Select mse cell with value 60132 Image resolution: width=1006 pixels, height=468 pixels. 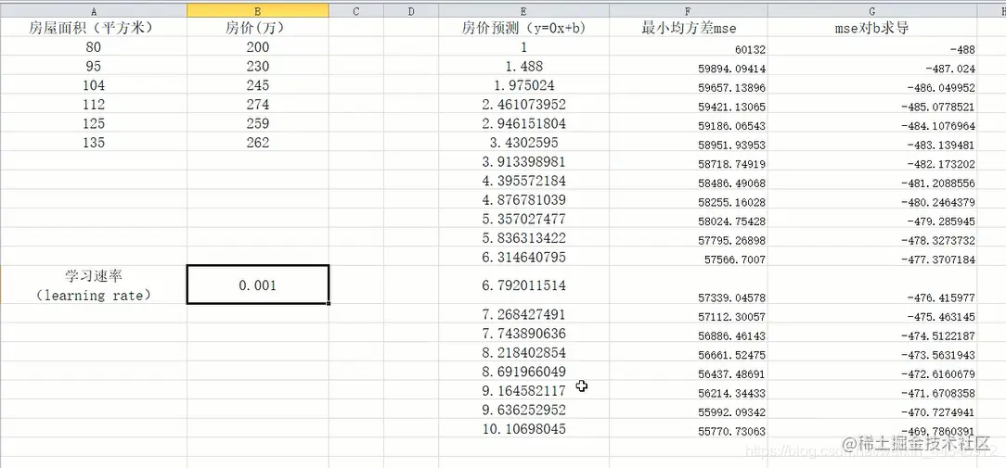[689, 46]
